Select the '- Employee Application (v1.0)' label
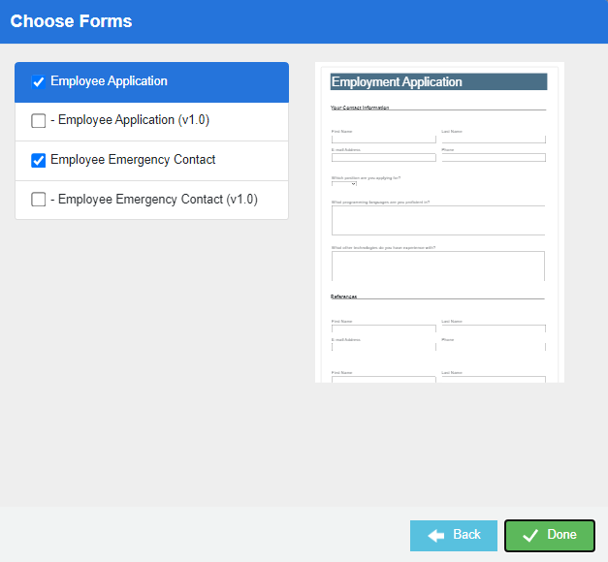The image size is (608, 562). click(x=130, y=120)
